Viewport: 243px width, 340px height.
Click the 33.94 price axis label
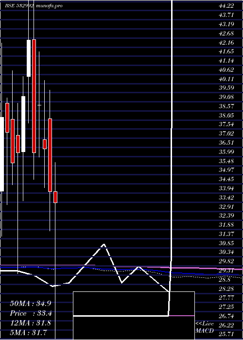tap(226, 188)
